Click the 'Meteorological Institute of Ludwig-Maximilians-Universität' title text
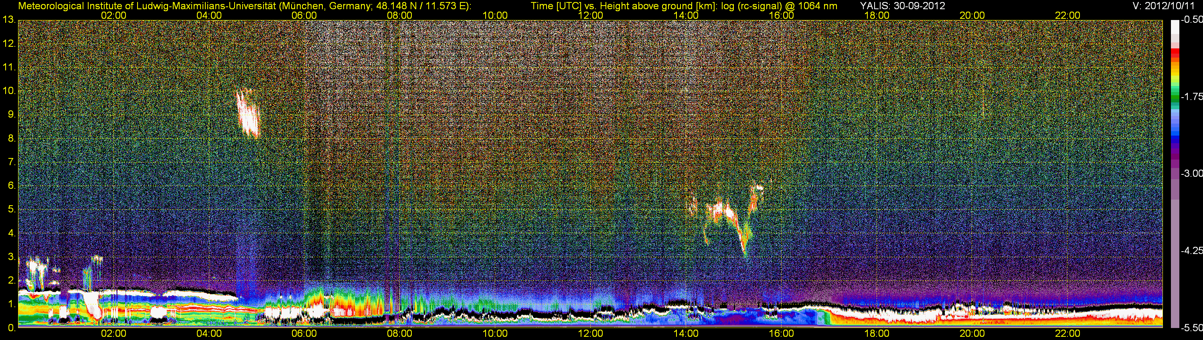1203x340 pixels. pyautogui.click(x=146, y=6)
